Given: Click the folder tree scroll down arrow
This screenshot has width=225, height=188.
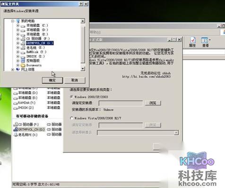Looking at the screenshot, I should [x=83, y=69].
